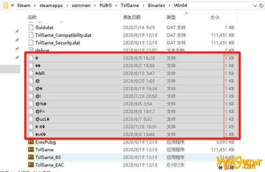
Task: Navigate to steamapps breadcrumb folder
Action: coord(51,5)
